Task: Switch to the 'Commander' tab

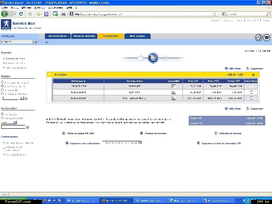Action: (x=110, y=36)
